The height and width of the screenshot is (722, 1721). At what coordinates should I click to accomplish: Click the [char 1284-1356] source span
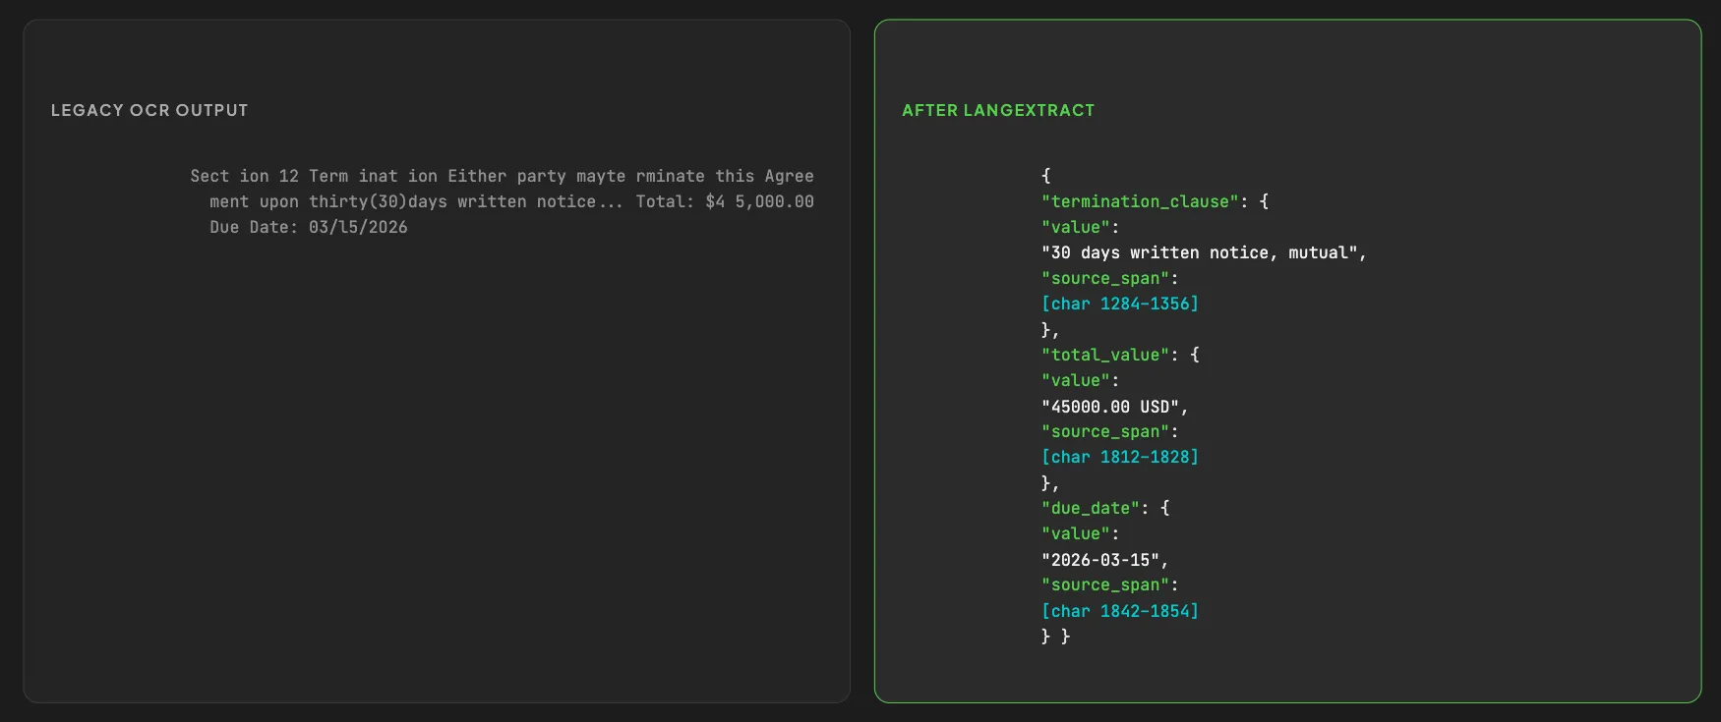coord(1120,304)
